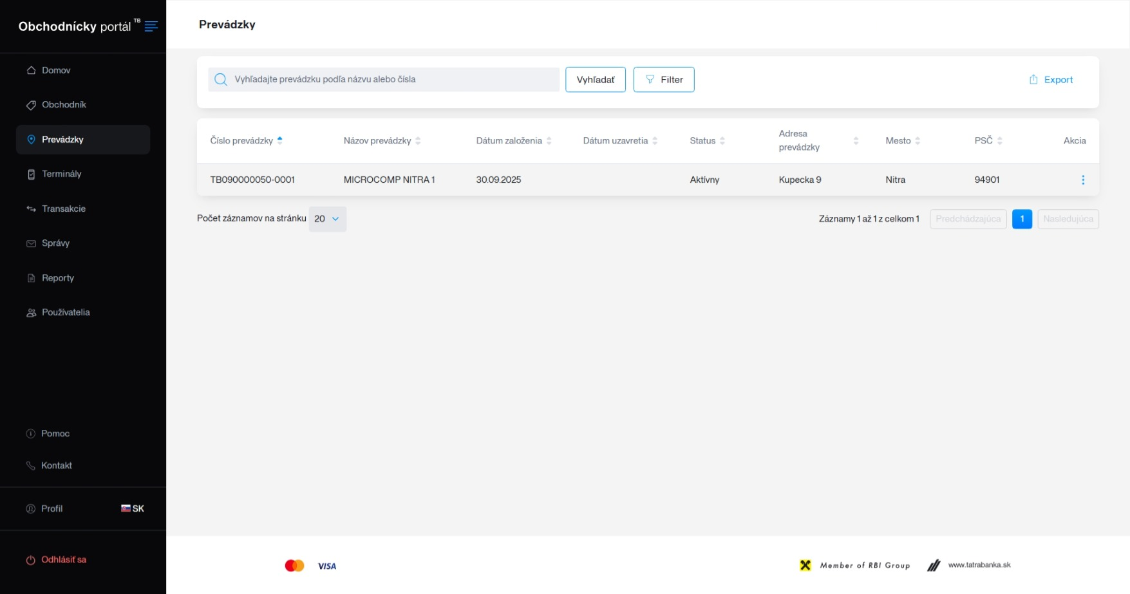Click the Export icon

pyautogui.click(x=1033, y=80)
